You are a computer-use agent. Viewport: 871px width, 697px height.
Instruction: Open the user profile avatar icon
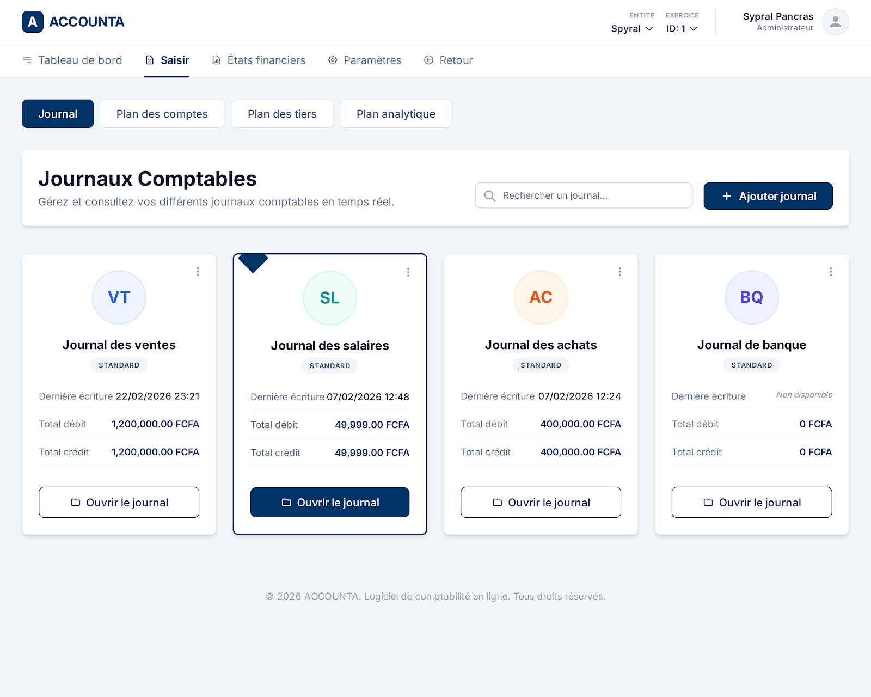pyautogui.click(x=835, y=22)
